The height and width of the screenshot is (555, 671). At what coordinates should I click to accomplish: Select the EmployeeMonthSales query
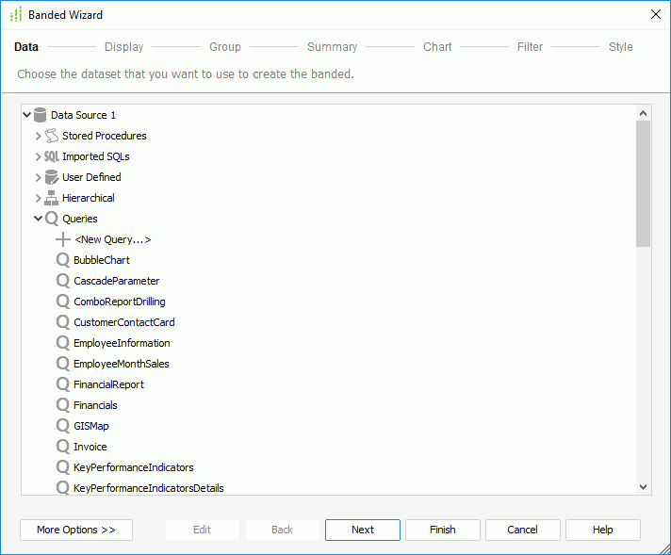coord(122,364)
